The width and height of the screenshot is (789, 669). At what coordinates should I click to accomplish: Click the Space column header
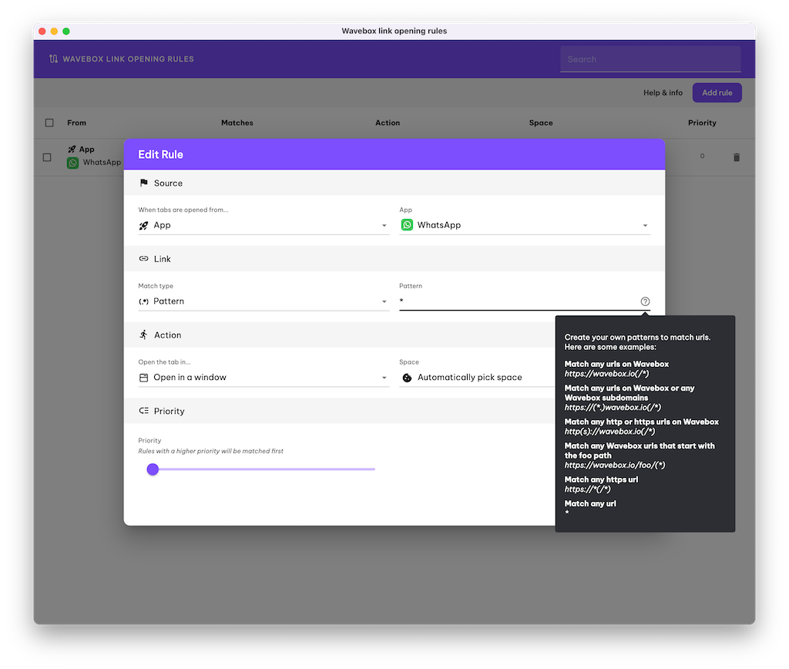click(x=541, y=123)
